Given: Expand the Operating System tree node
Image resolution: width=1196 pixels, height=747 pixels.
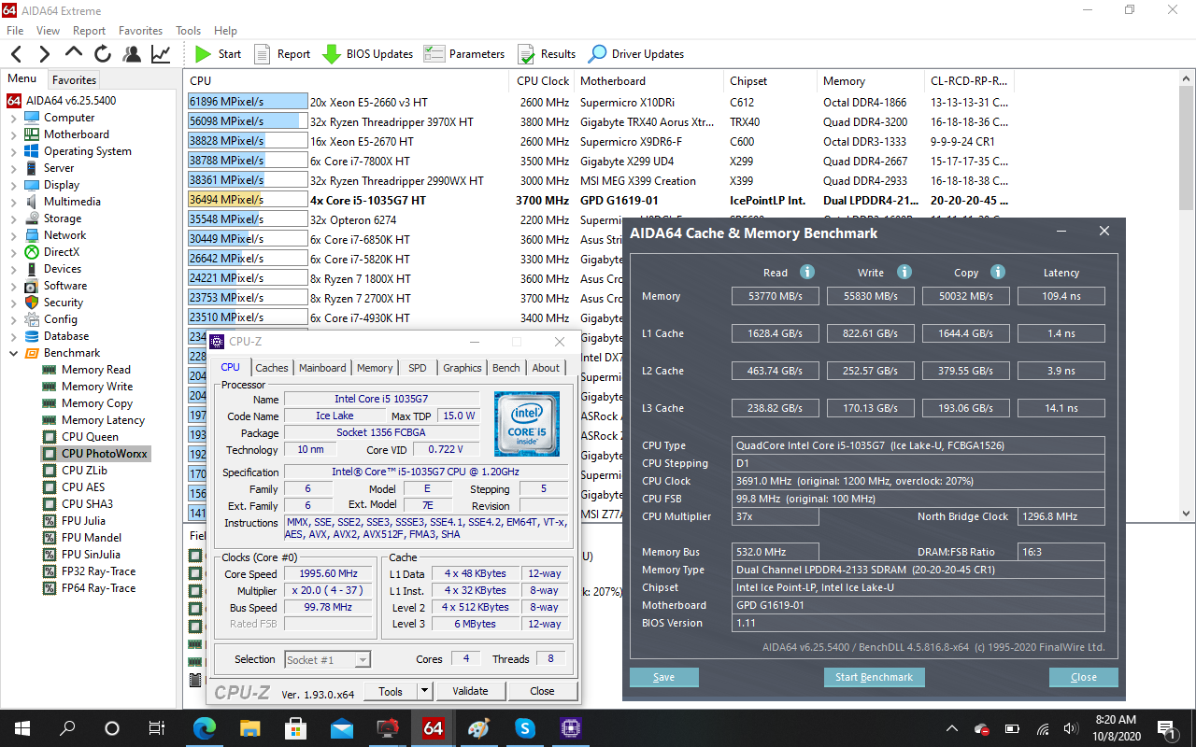Looking at the screenshot, I should point(13,151).
